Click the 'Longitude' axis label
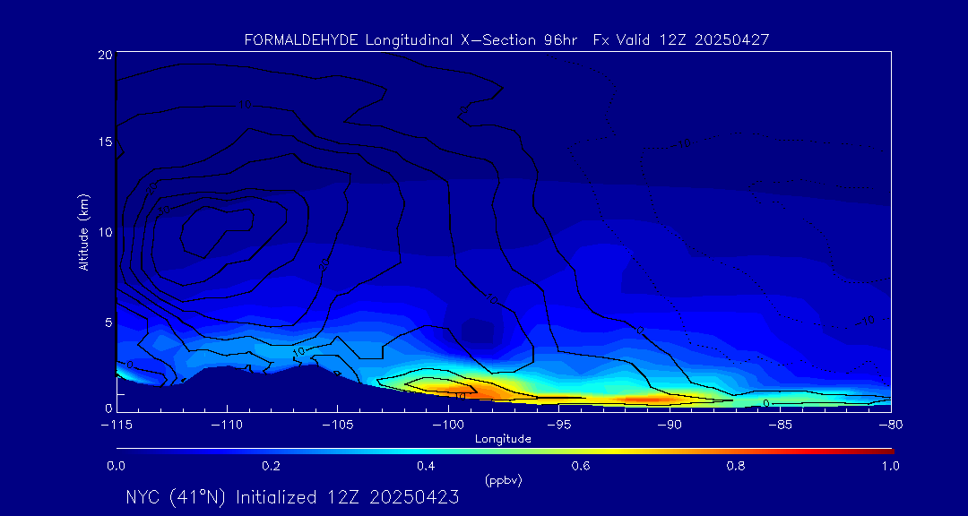This screenshot has width=968, height=516. point(503,440)
